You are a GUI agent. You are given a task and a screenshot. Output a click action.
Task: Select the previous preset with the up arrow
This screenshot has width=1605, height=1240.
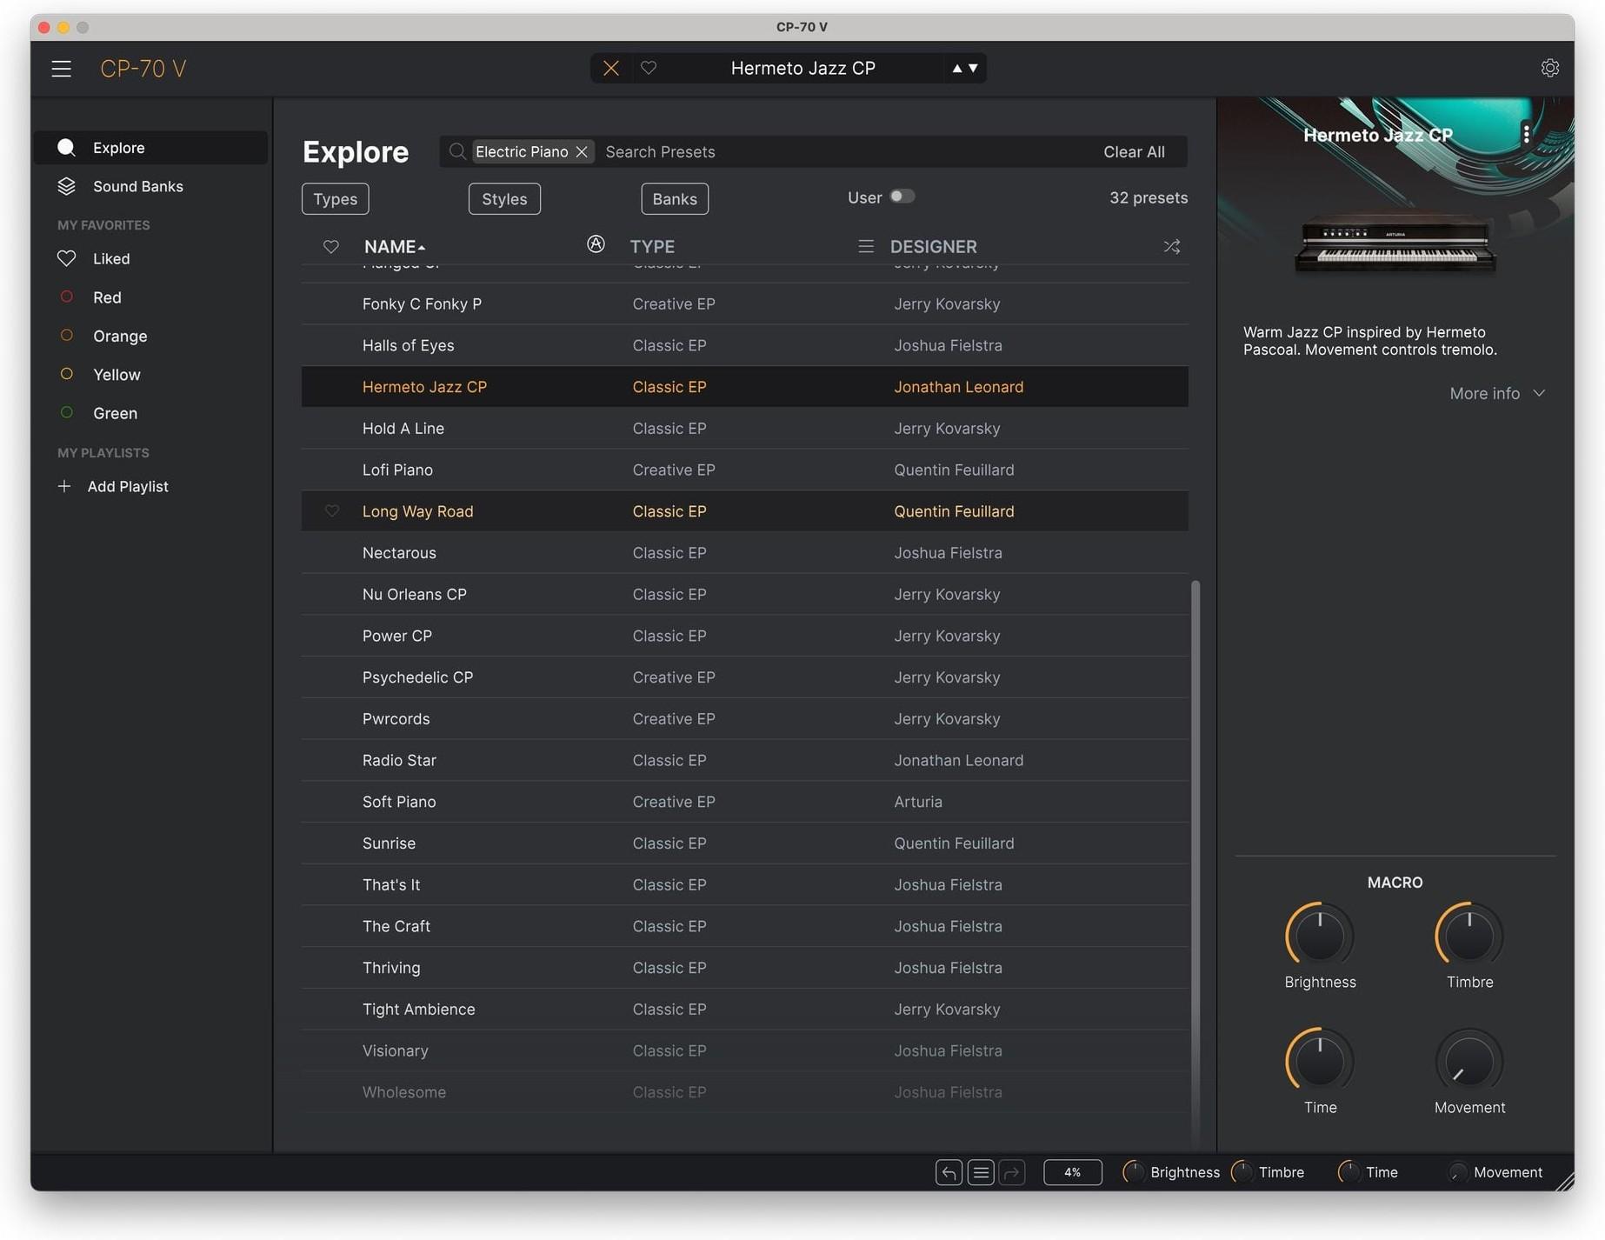pyautogui.click(x=956, y=68)
